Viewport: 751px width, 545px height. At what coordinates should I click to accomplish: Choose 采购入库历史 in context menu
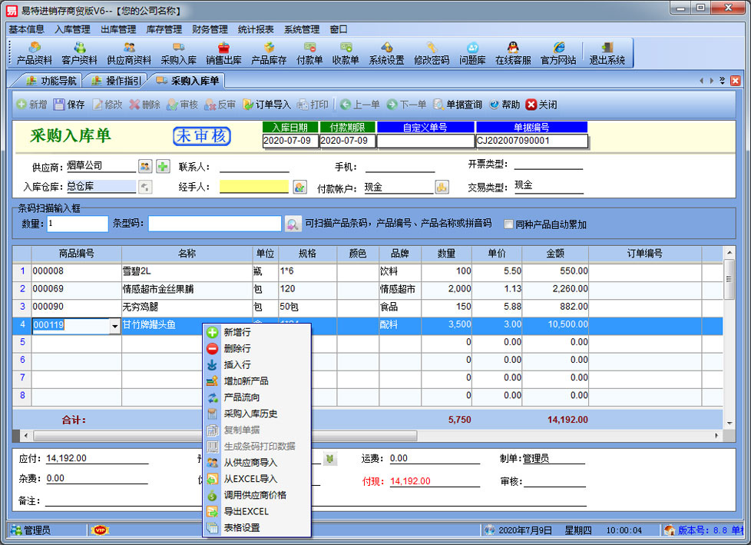click(256, 414)
